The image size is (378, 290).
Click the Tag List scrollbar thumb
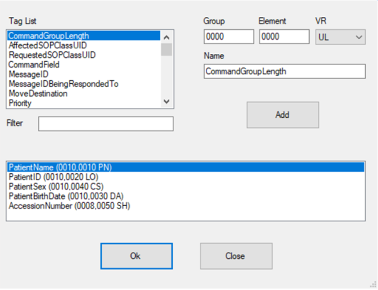point(167,49)
